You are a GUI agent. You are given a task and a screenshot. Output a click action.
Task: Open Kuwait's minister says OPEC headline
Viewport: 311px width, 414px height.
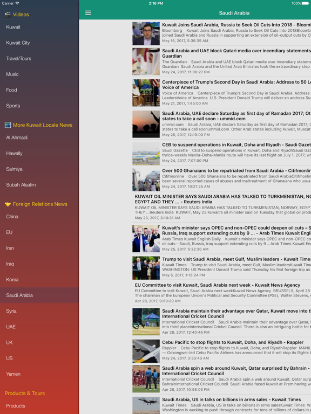(x=236, y=231)
